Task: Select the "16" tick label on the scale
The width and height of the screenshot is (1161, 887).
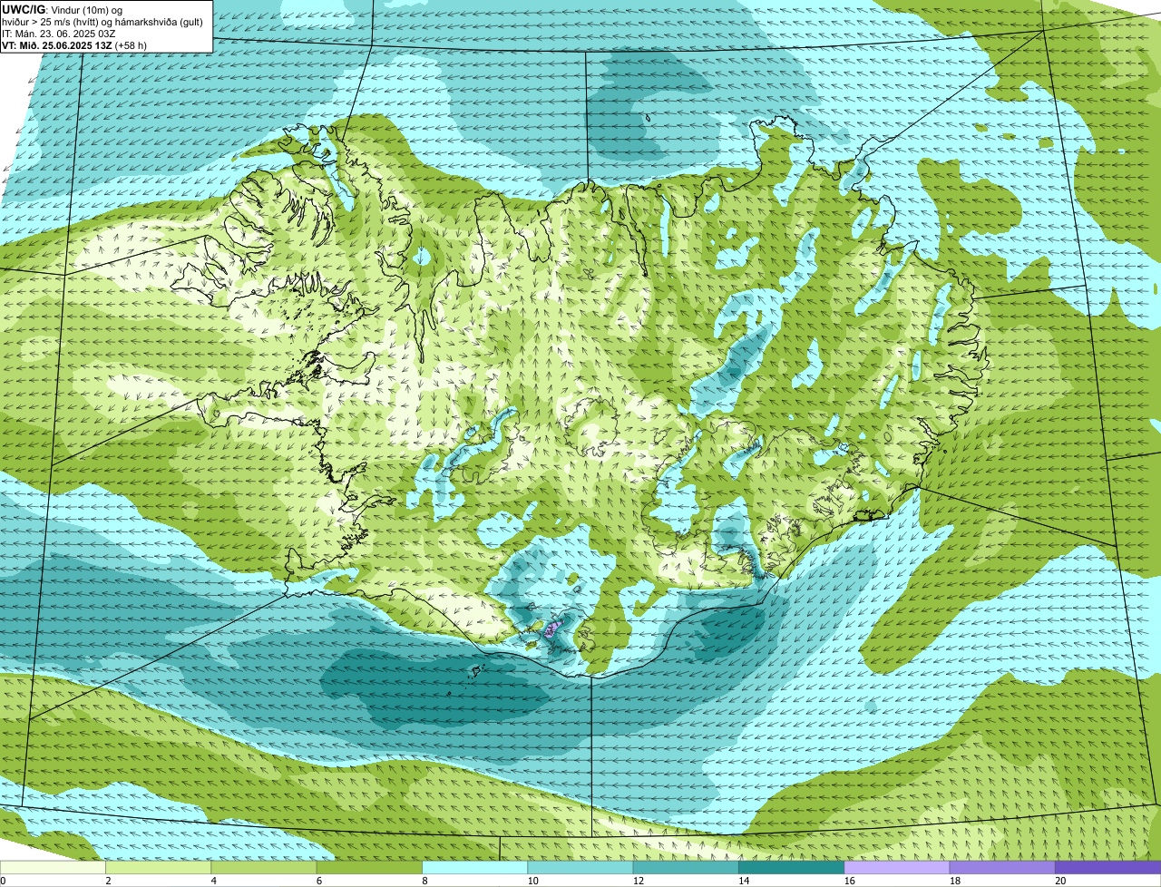Action: [849, 881]
